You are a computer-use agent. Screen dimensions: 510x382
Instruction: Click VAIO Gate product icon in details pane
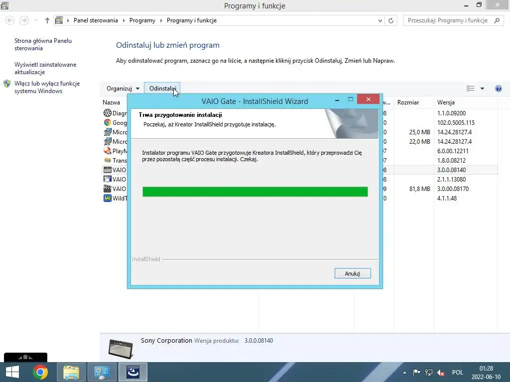pos(121,348)
